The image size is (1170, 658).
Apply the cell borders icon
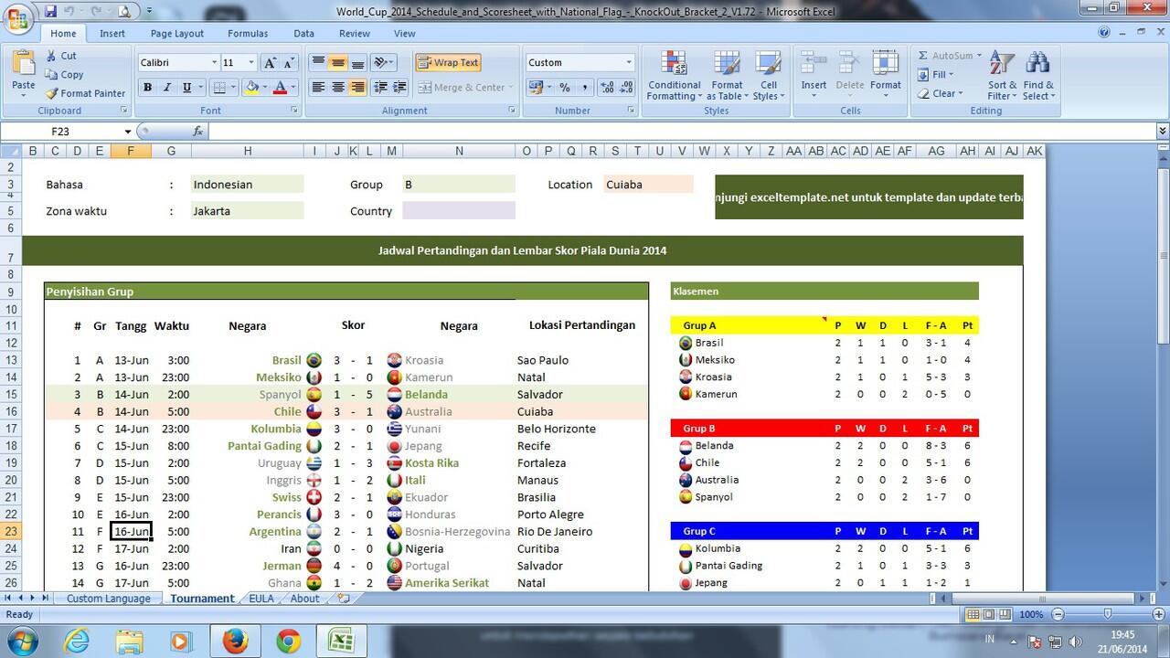tap(218, 88)
